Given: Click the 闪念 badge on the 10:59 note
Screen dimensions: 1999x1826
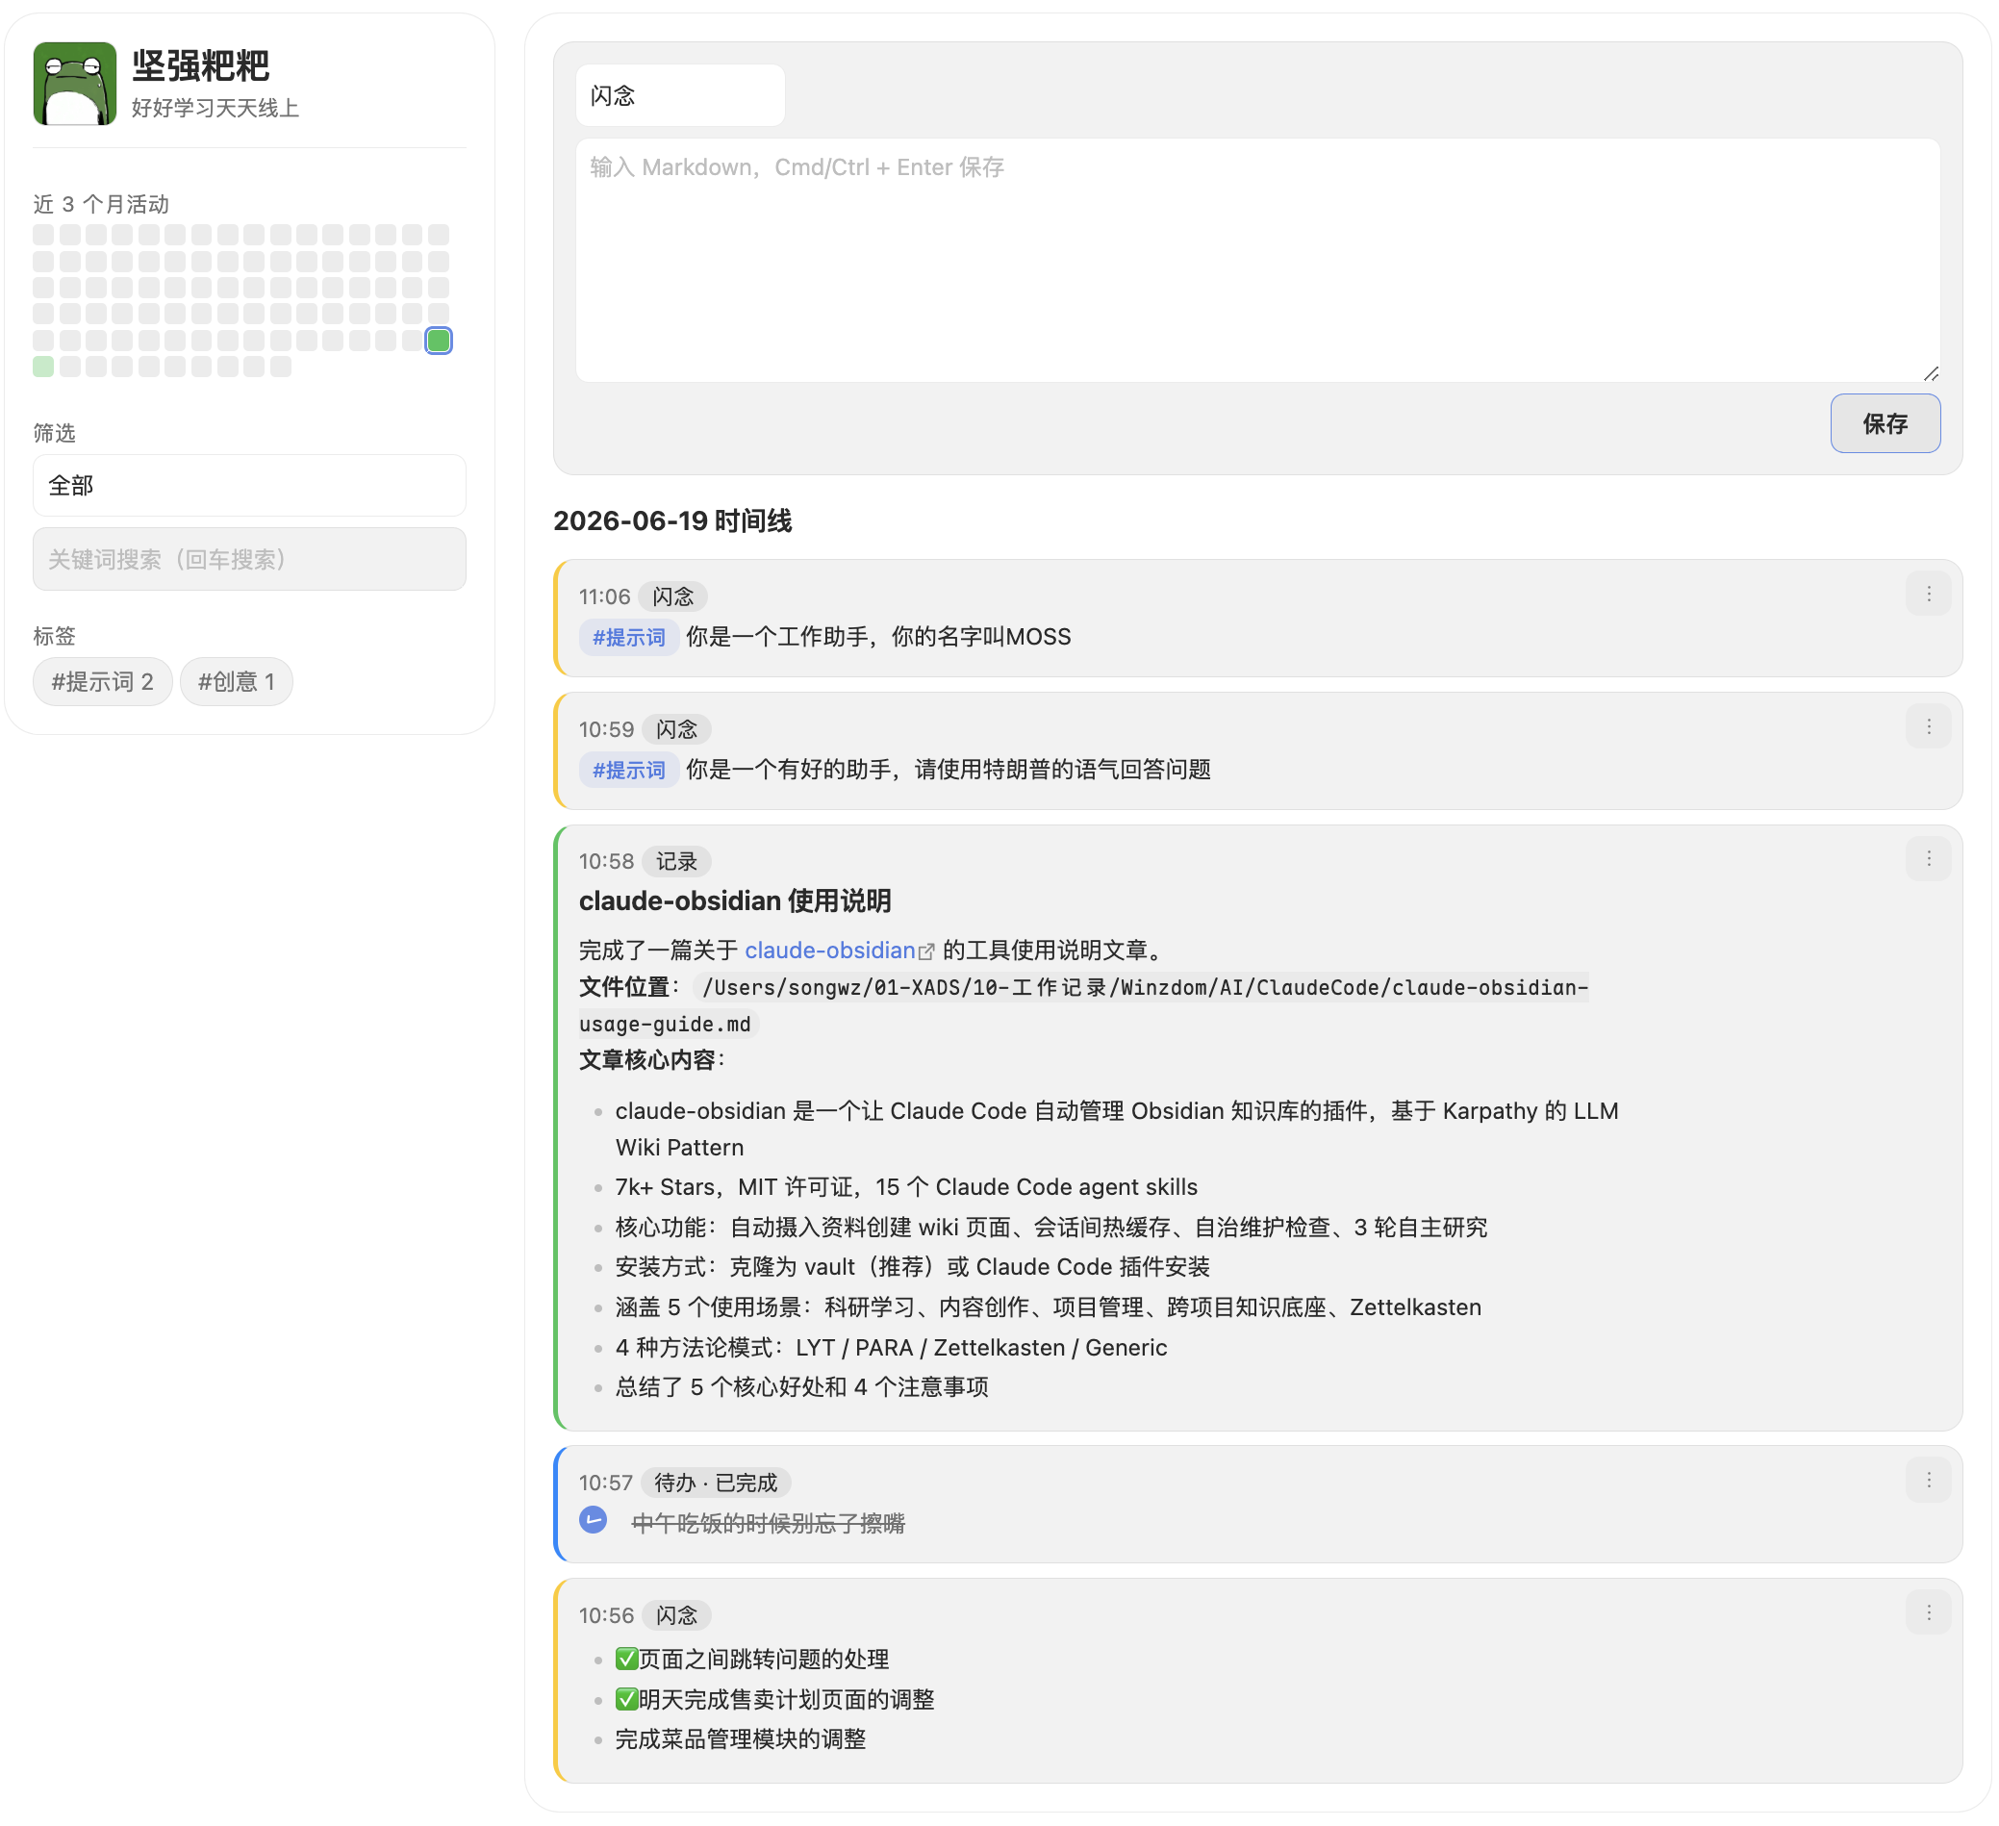Looking at the screenshot, I should tap(676, 729).
